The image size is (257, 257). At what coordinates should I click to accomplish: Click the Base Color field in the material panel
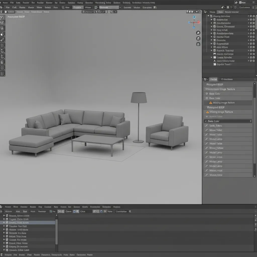228,121
